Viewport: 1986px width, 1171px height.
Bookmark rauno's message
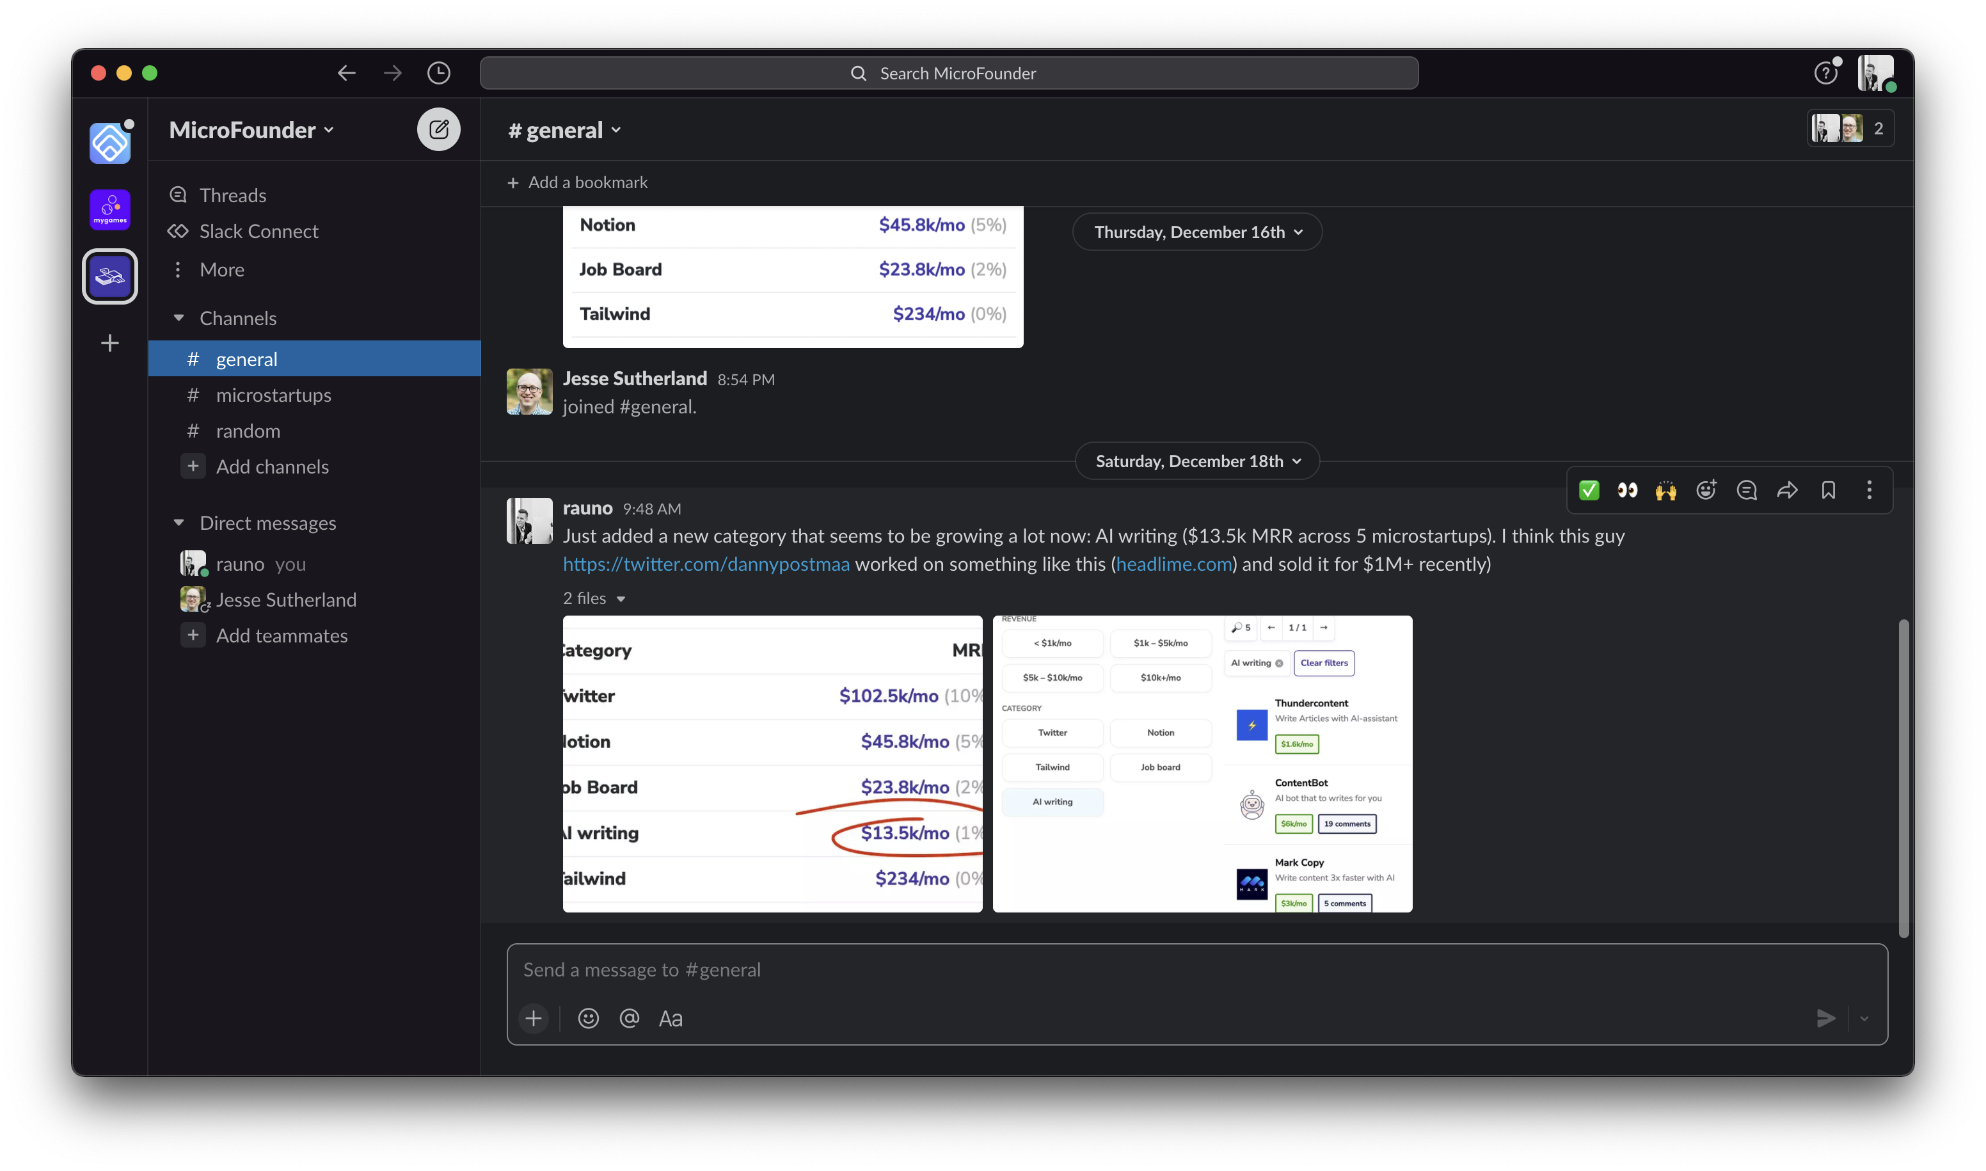[x=1828, y=490]
